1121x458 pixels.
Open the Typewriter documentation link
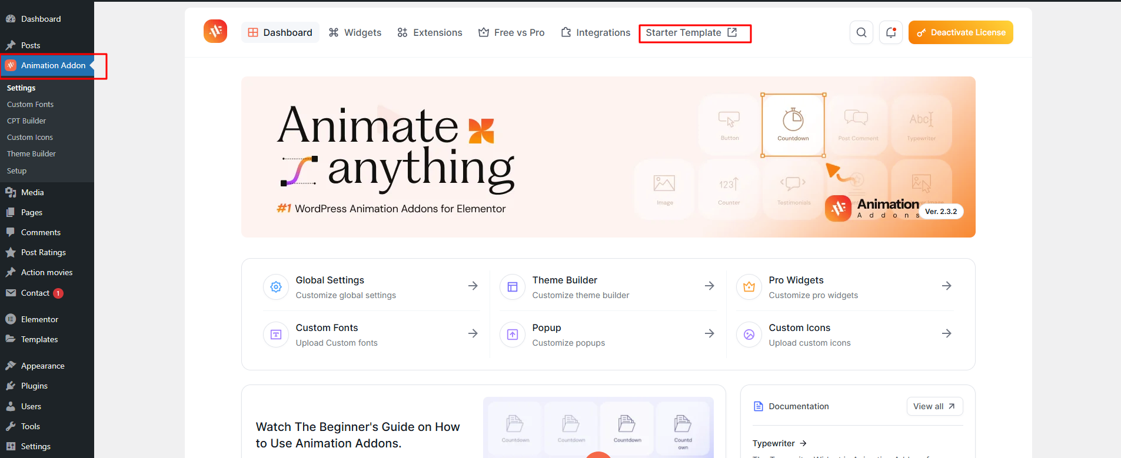[x=779, y=443]
